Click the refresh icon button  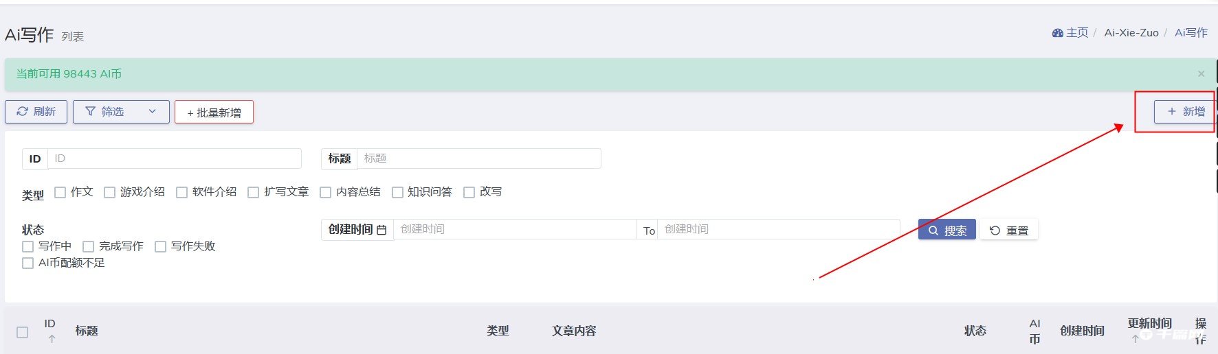36,112
